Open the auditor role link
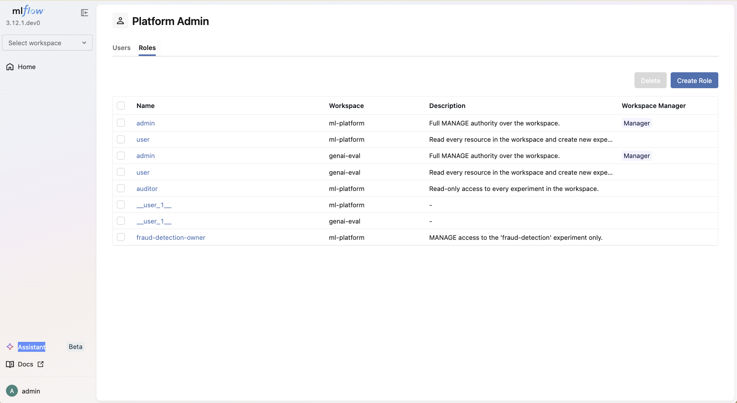This screenshot has width=737, height=403. [x=147, y=189]
